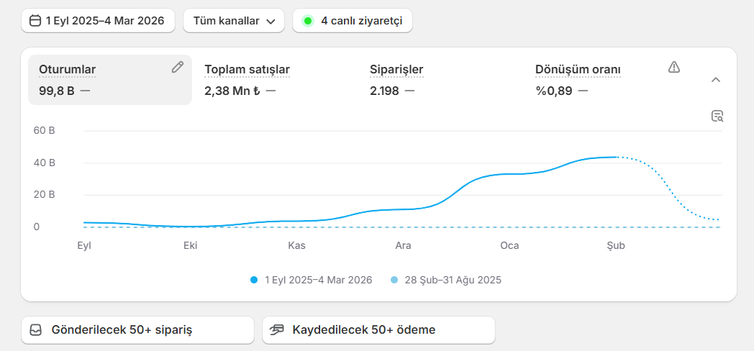
Task: Collapse the metrics card with chevron up
Action: (x=715, y=80)
